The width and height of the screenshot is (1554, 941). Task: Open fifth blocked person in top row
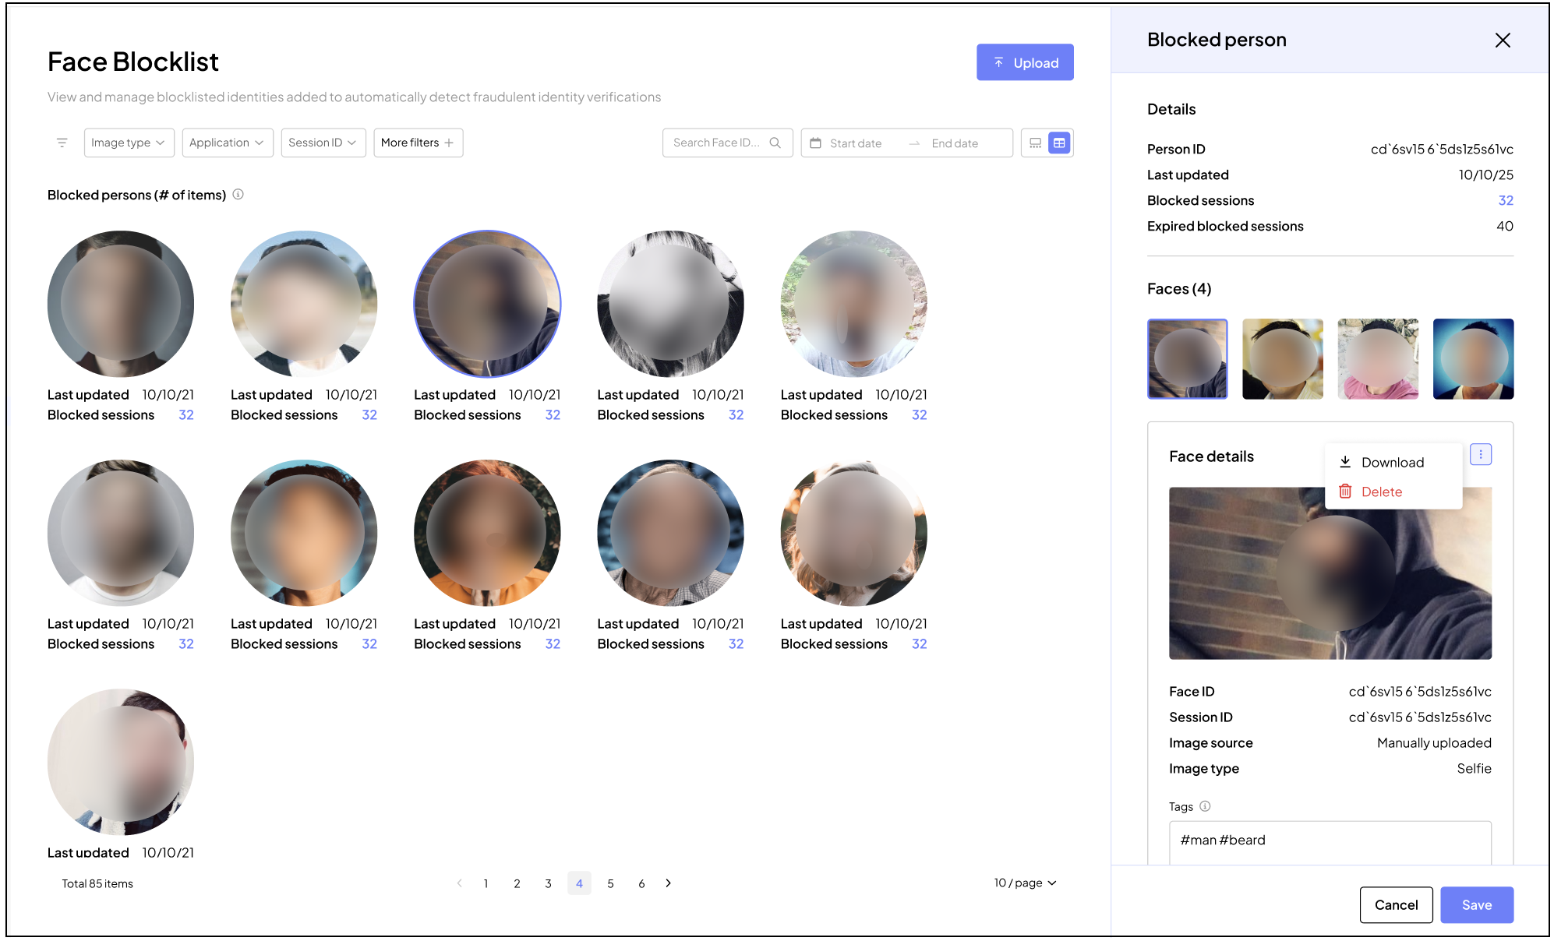tap(854, 304)
